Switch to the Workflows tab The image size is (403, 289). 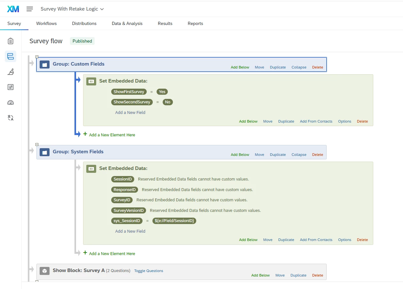pos(46,23)
